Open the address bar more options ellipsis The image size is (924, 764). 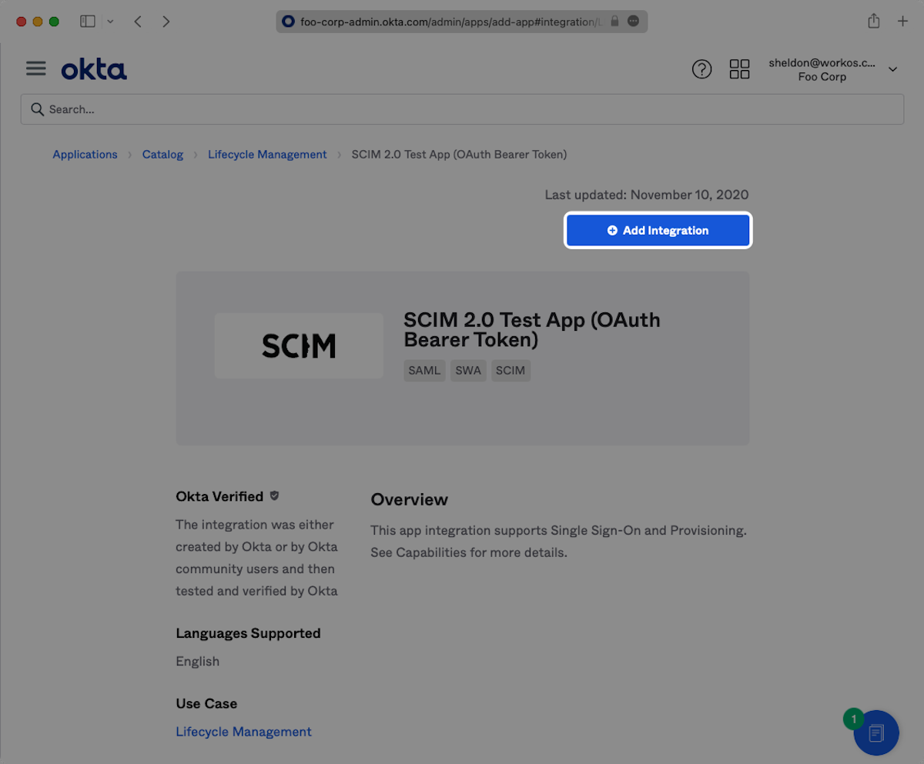click(634, 22)
